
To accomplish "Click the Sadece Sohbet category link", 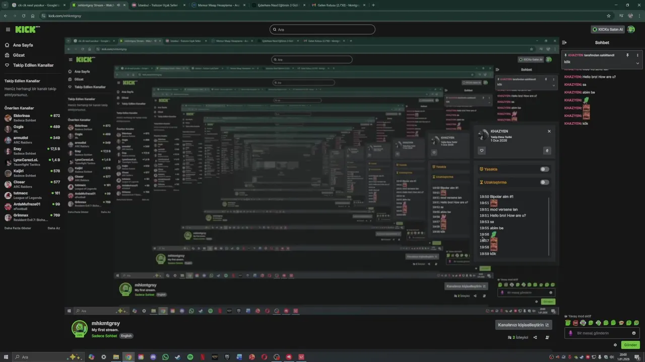I will [104, 336].
